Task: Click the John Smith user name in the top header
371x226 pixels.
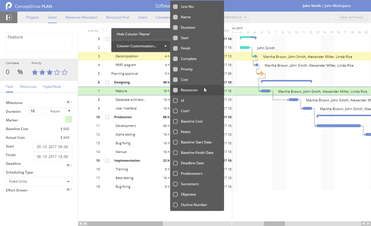Action: tap(312, 6)
